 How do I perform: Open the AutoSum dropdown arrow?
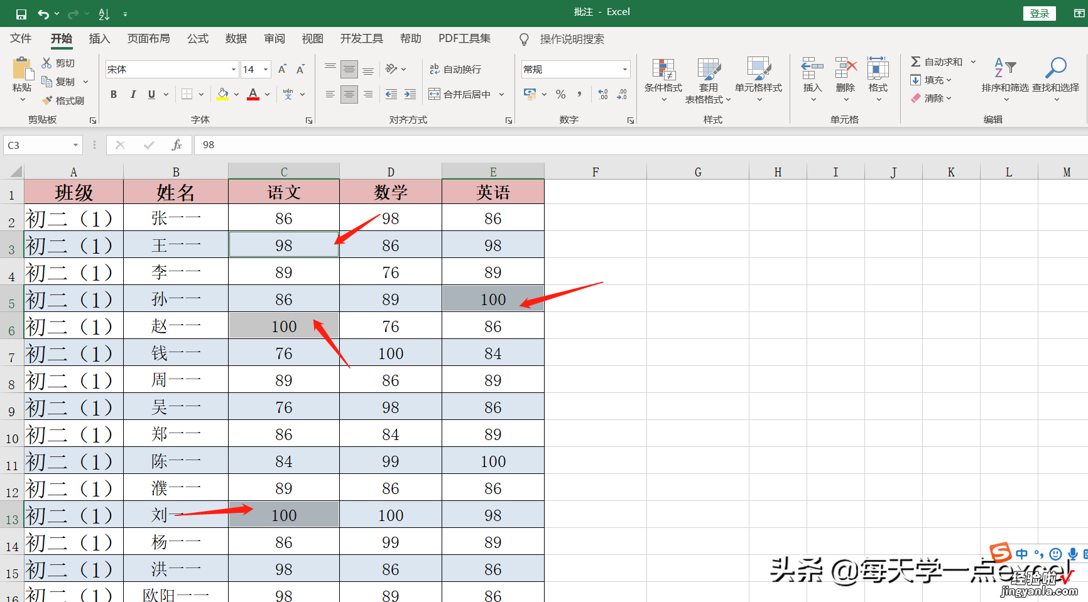973,62
